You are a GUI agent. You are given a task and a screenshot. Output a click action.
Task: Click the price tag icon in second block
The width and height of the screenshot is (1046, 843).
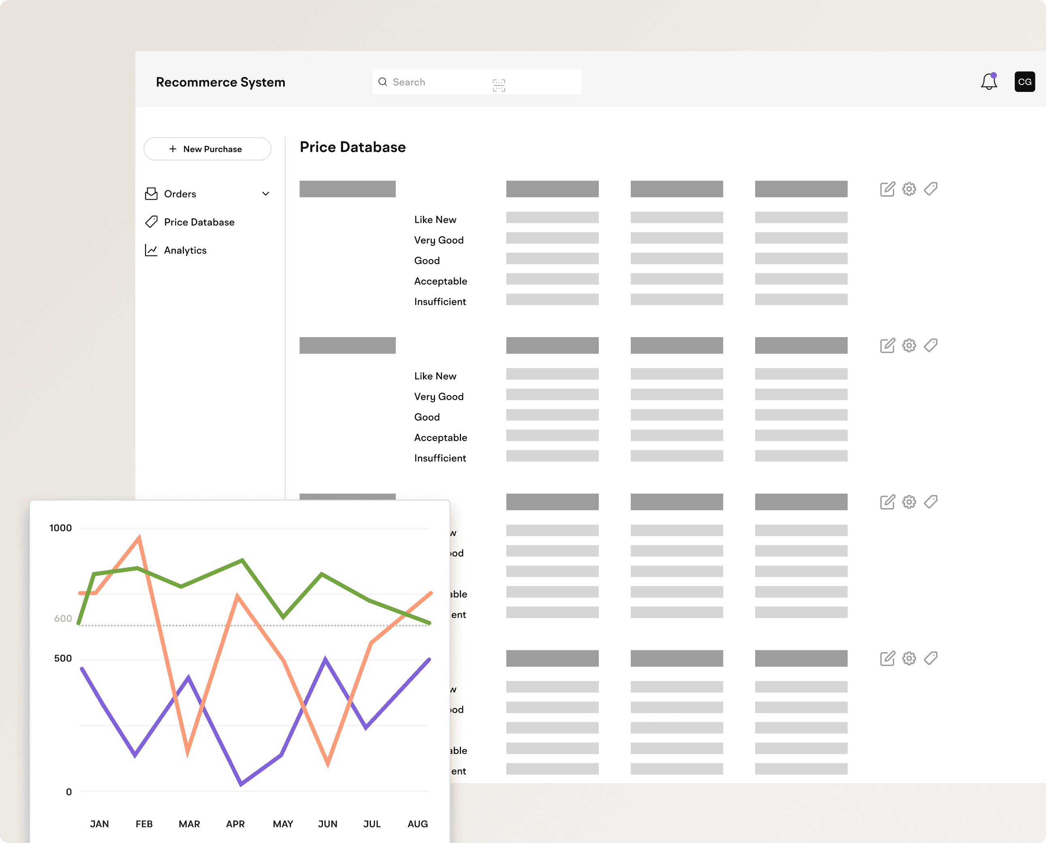tap(931, 345)
